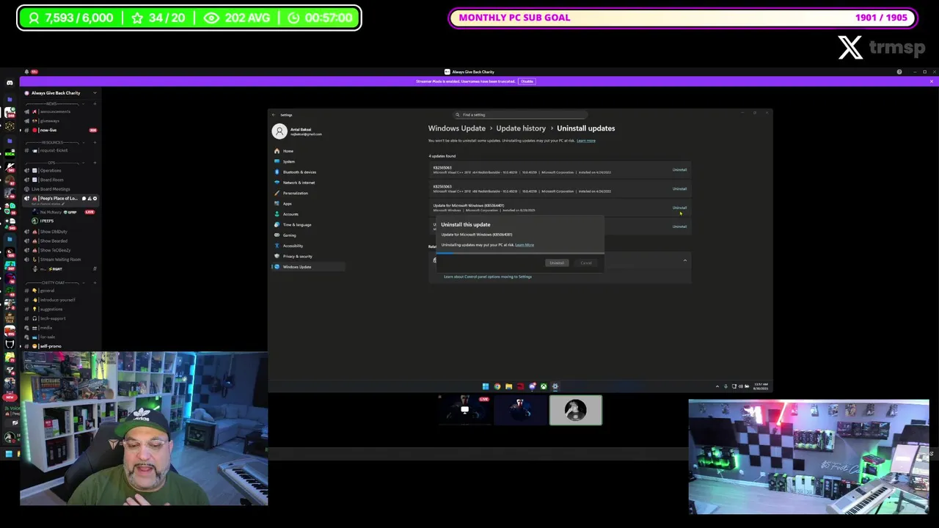The width and height of the screenshot is (939, 528).
Task: Join Stream Waiting Room voice channel
Action: point(60,260)
